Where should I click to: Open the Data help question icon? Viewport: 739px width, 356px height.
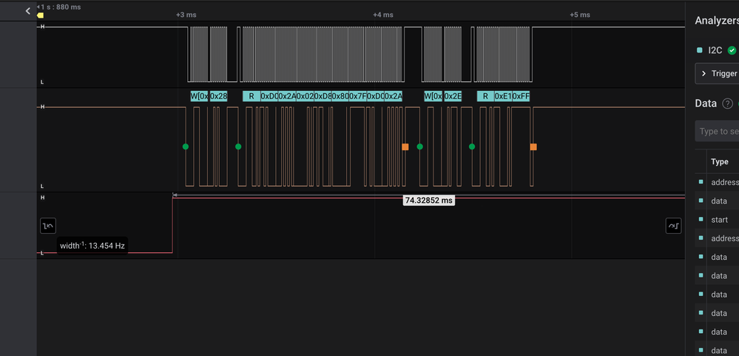click(728, 104)
